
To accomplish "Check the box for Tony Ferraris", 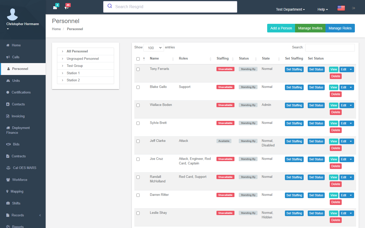I will 138,69.
